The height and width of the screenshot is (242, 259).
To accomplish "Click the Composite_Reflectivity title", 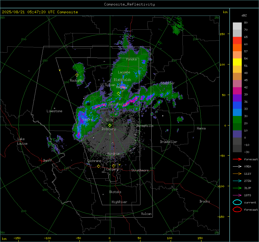I will pyautogui.click(x=129, y=4).
